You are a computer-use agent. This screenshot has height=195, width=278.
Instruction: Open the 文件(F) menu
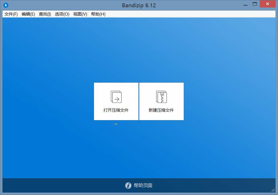tap(11, 14)
